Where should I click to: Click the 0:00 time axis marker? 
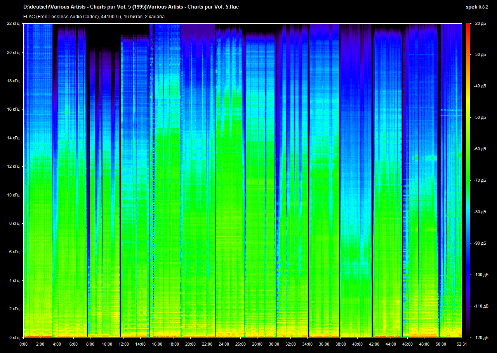[x=23, y=344]
